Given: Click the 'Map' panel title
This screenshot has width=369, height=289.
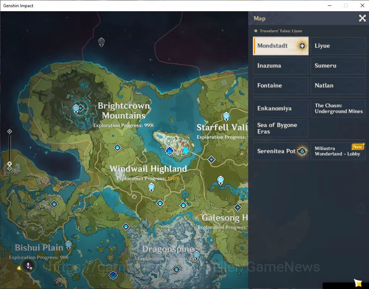Looking at the screenshot, I should 259,18.
